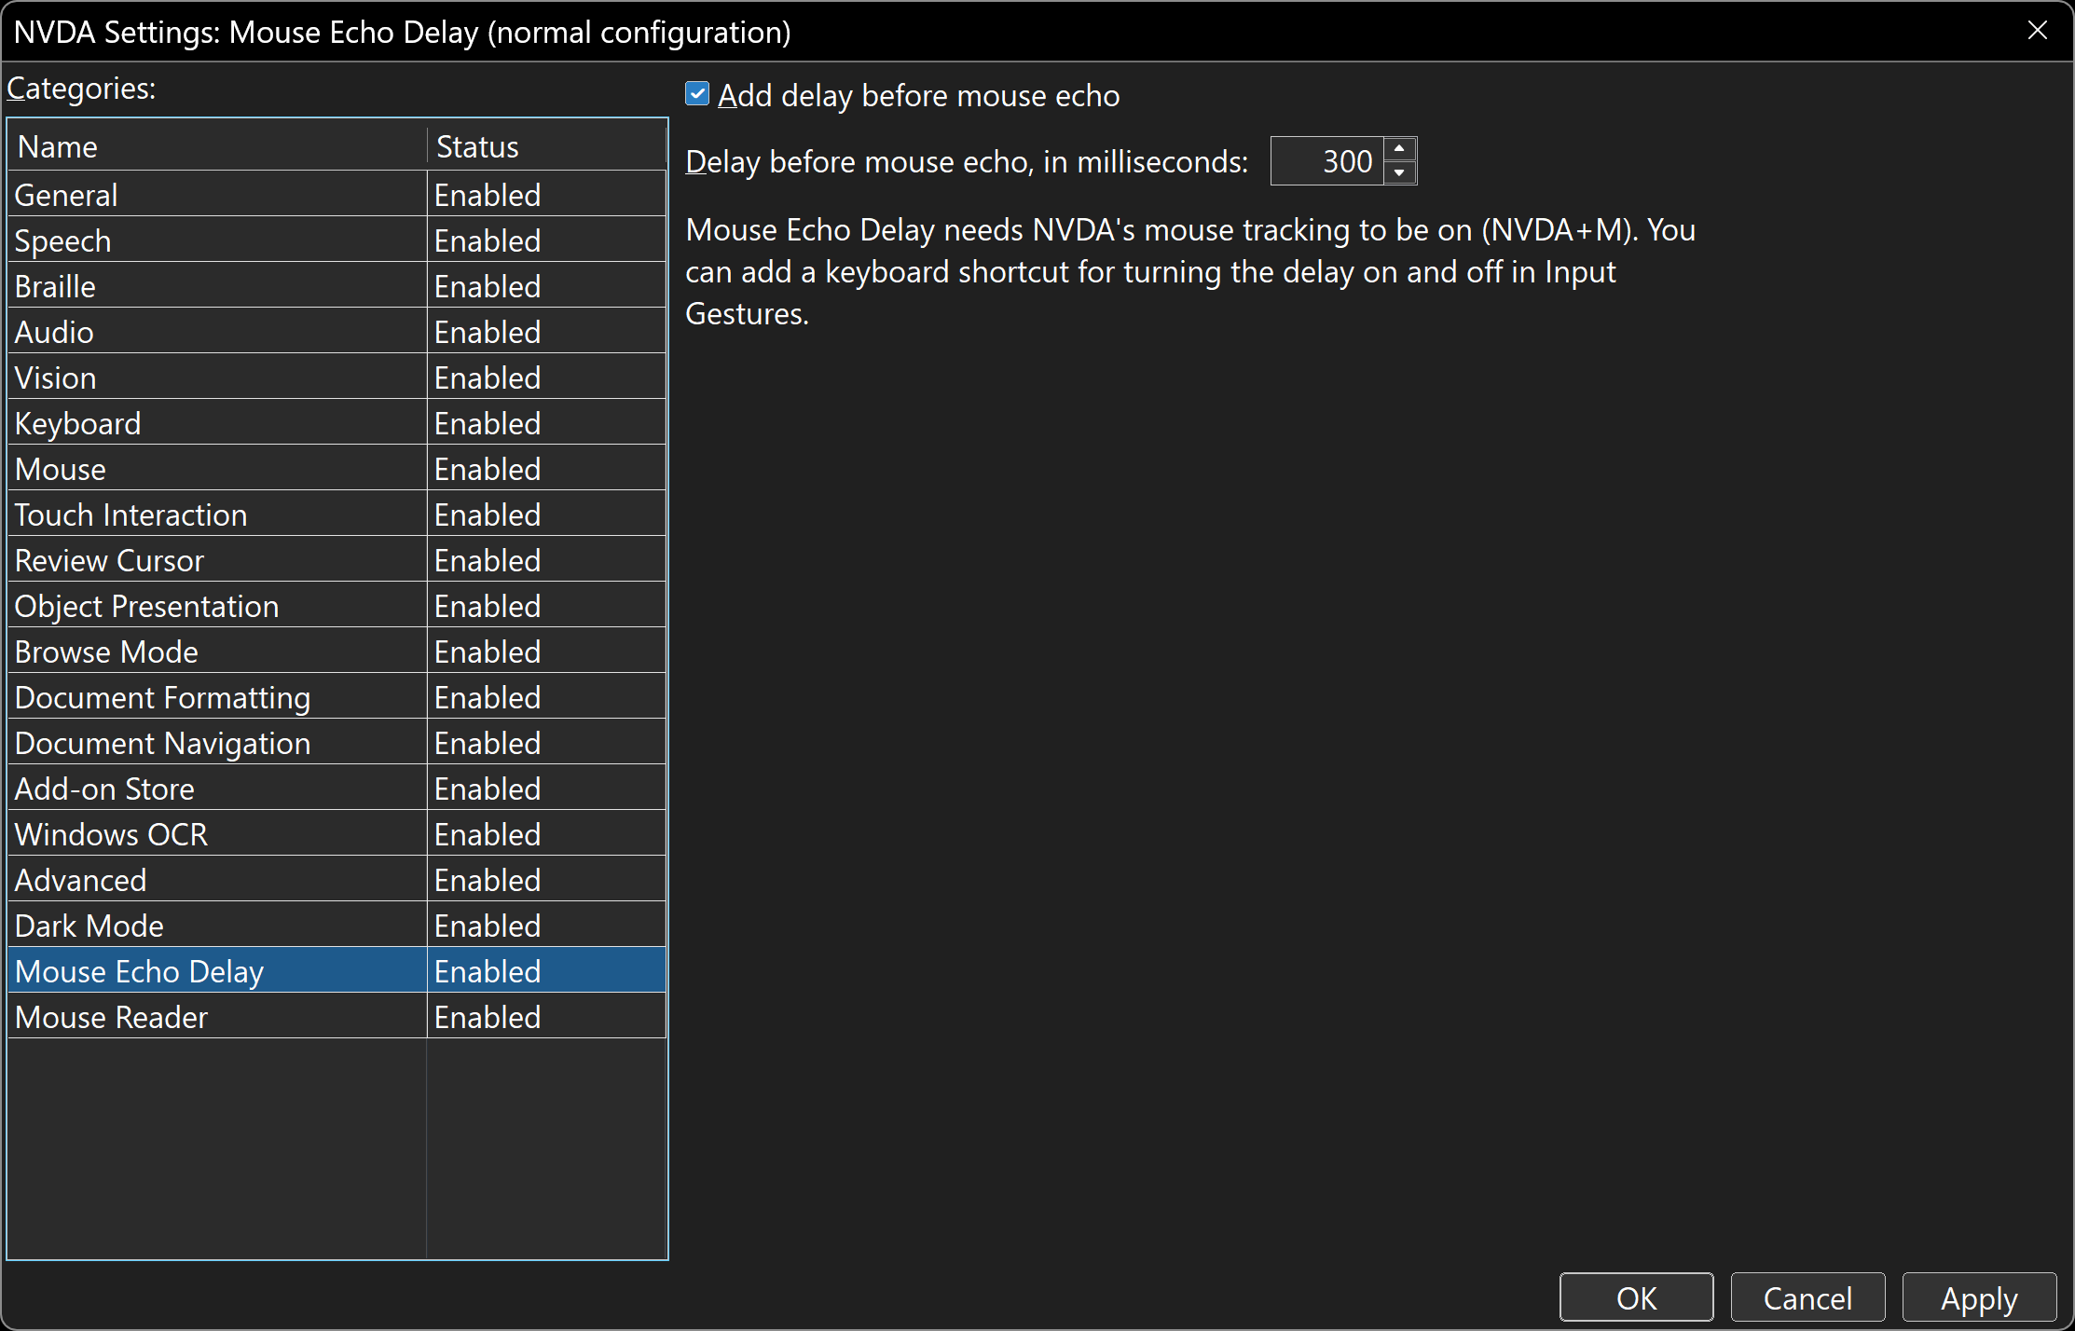Increase delay with spinner up arrow
Image resolution: width=2075 pixels, height=1331 pixels.
point(1399,149)
